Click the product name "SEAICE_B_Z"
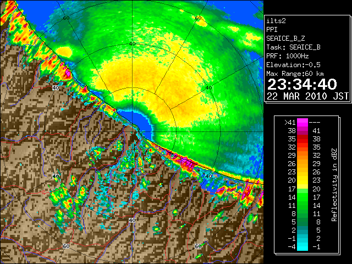 [x=285, y=38]
